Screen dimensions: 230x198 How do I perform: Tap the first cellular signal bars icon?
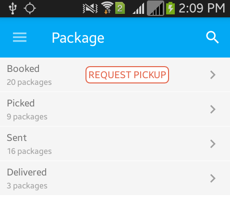(138, 9)
